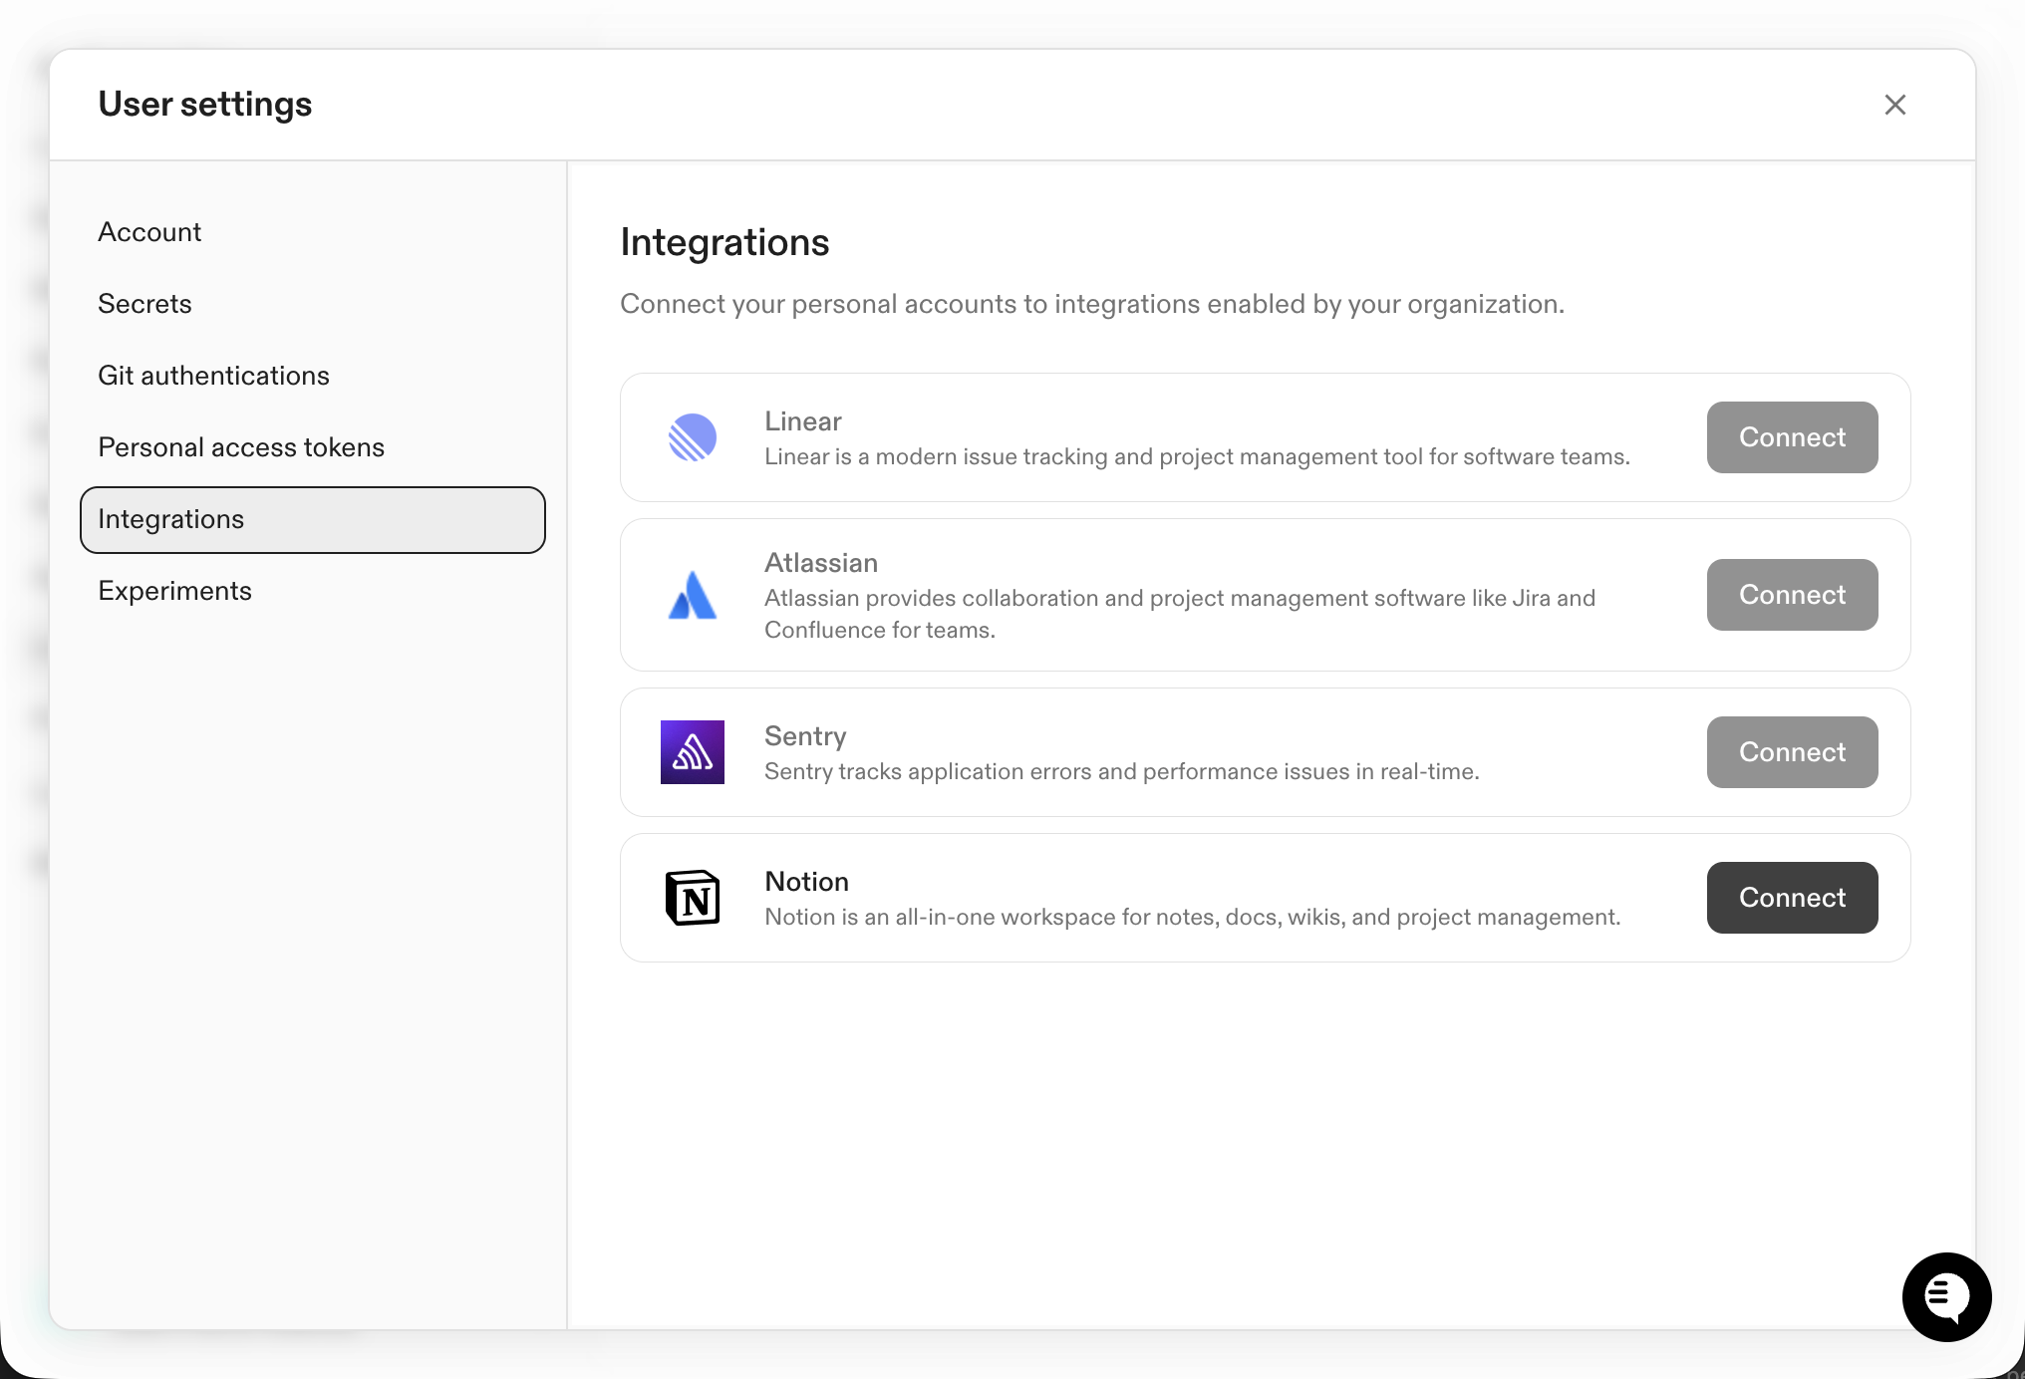The width and height of the screenshot is (2025, 1379).
Task: Connect your Linear account
Action: pyautogui.click(x=1791, y=437)
